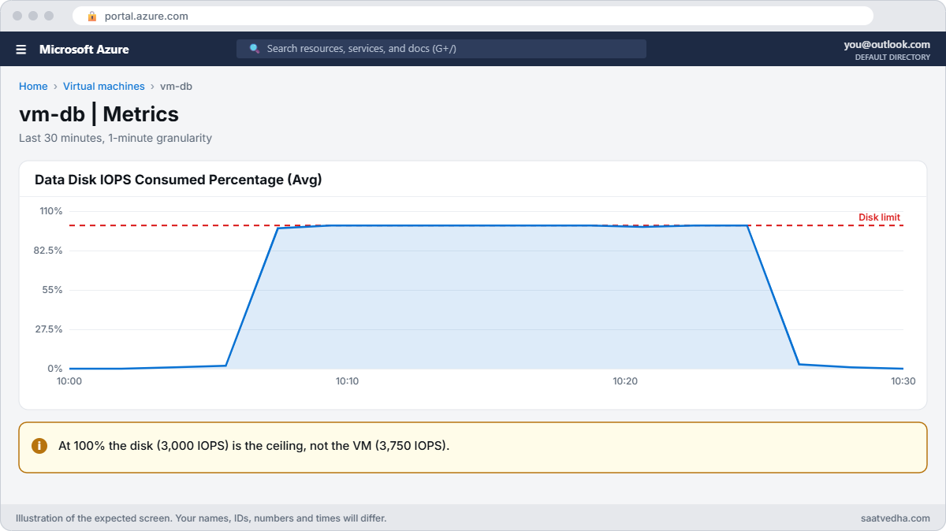The height and width of the screenshot is (531, 946).
Task: Click the 27.5% y-axis label
Action: [49, 329]
